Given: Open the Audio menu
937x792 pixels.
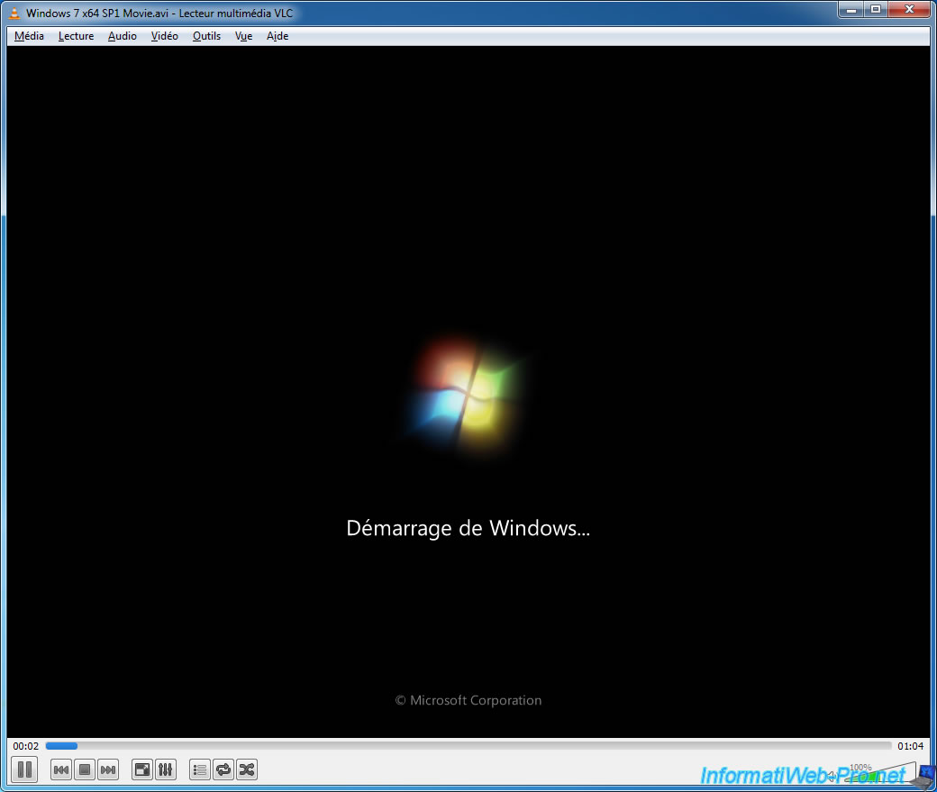Looking at the screenshot, I should point(123,36).
